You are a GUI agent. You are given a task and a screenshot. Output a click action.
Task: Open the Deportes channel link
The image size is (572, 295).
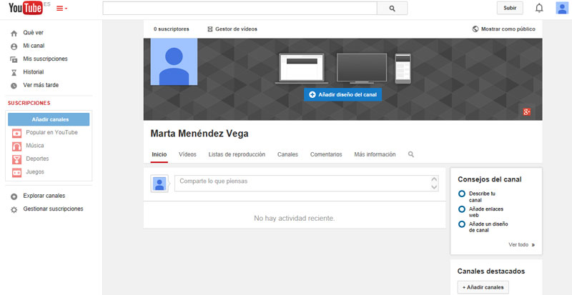tap(37, 159)
